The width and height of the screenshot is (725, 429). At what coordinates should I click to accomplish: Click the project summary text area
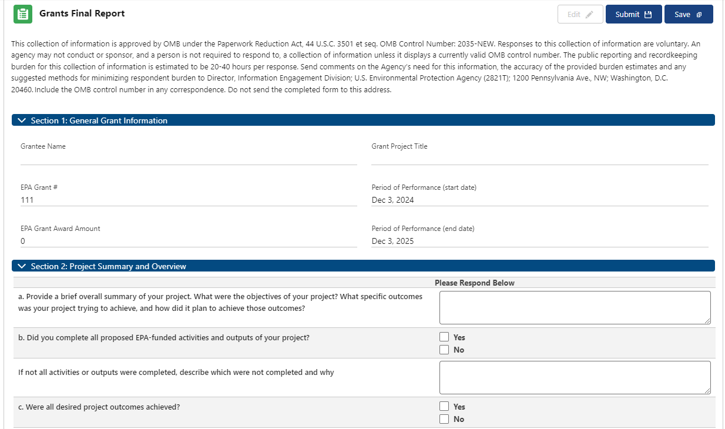575,307
